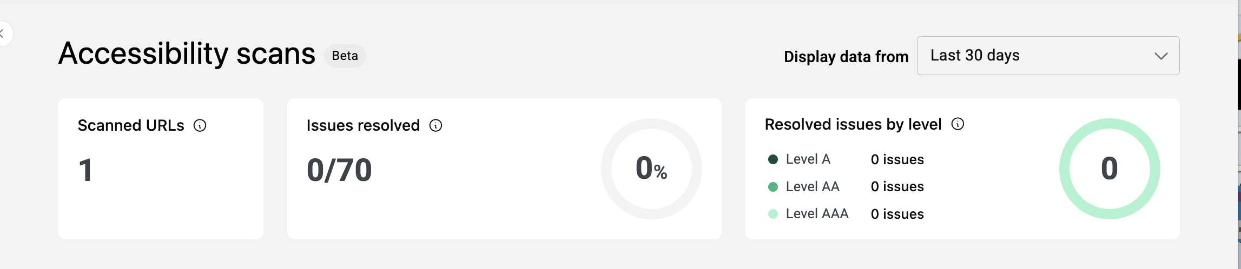Click the "Scanned URLs" card label

click(131, 126)
